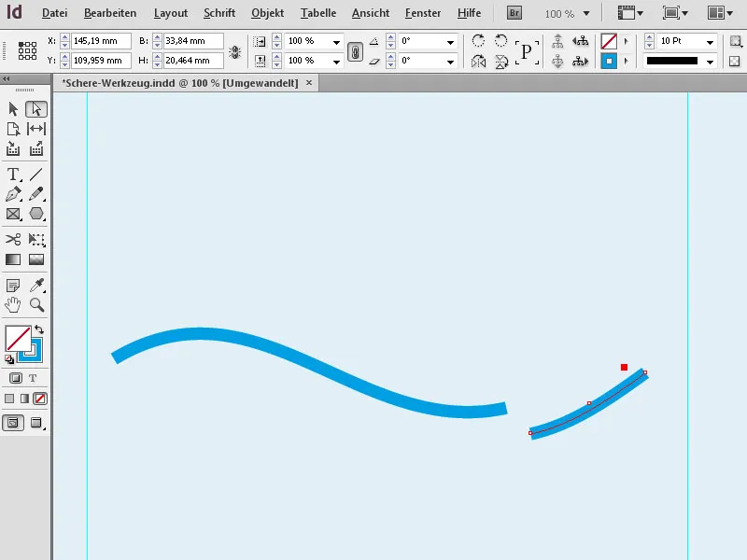Select the Free Transform tool
Screen dimensions: 747x560
(36, 239)
